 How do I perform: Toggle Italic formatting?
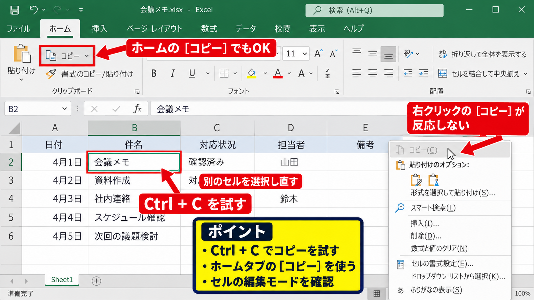(172, 73)
